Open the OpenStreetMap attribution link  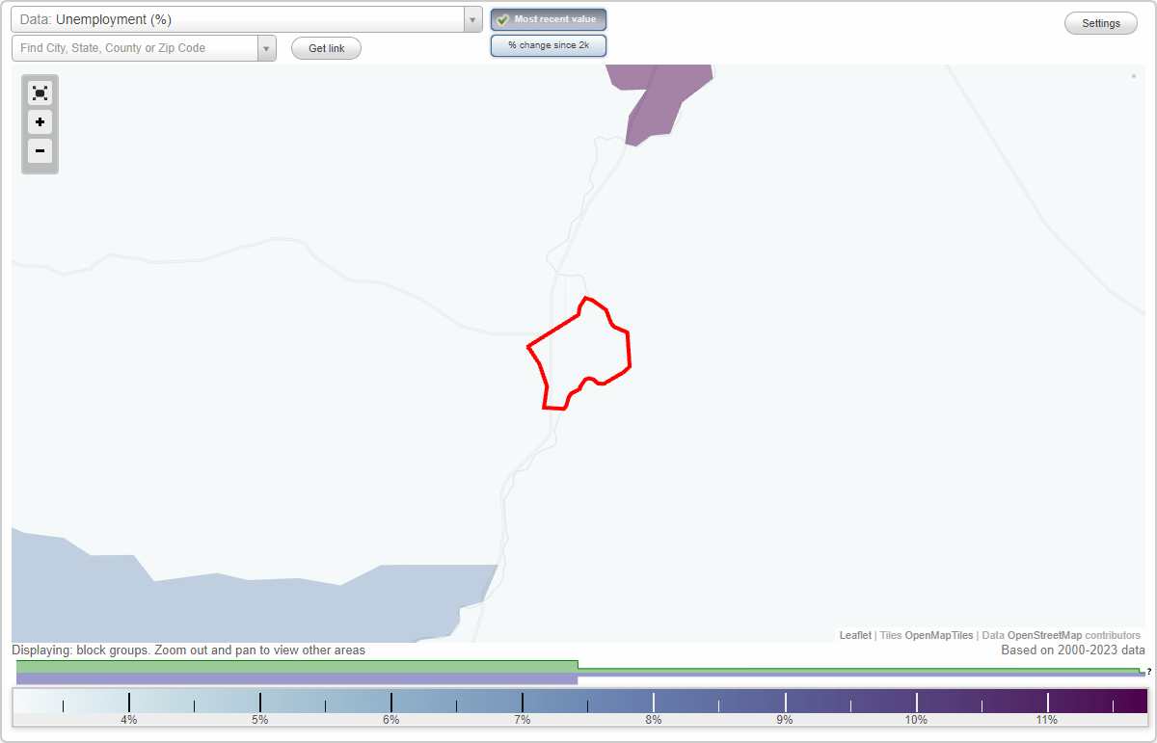coord(1044,635)
